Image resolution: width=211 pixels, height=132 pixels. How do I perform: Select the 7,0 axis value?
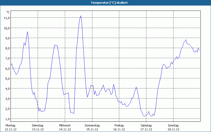(8, 58)
